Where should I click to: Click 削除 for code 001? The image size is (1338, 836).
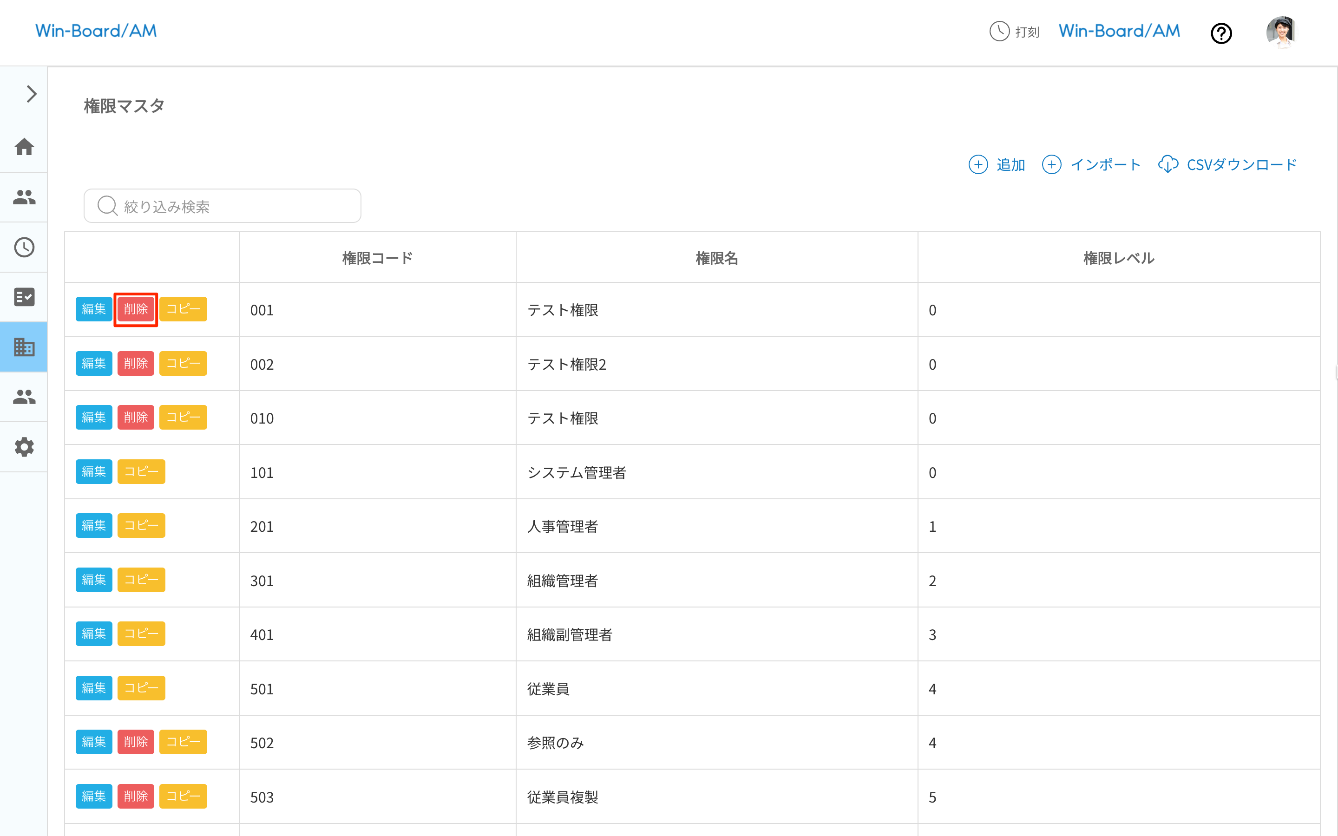136,309
